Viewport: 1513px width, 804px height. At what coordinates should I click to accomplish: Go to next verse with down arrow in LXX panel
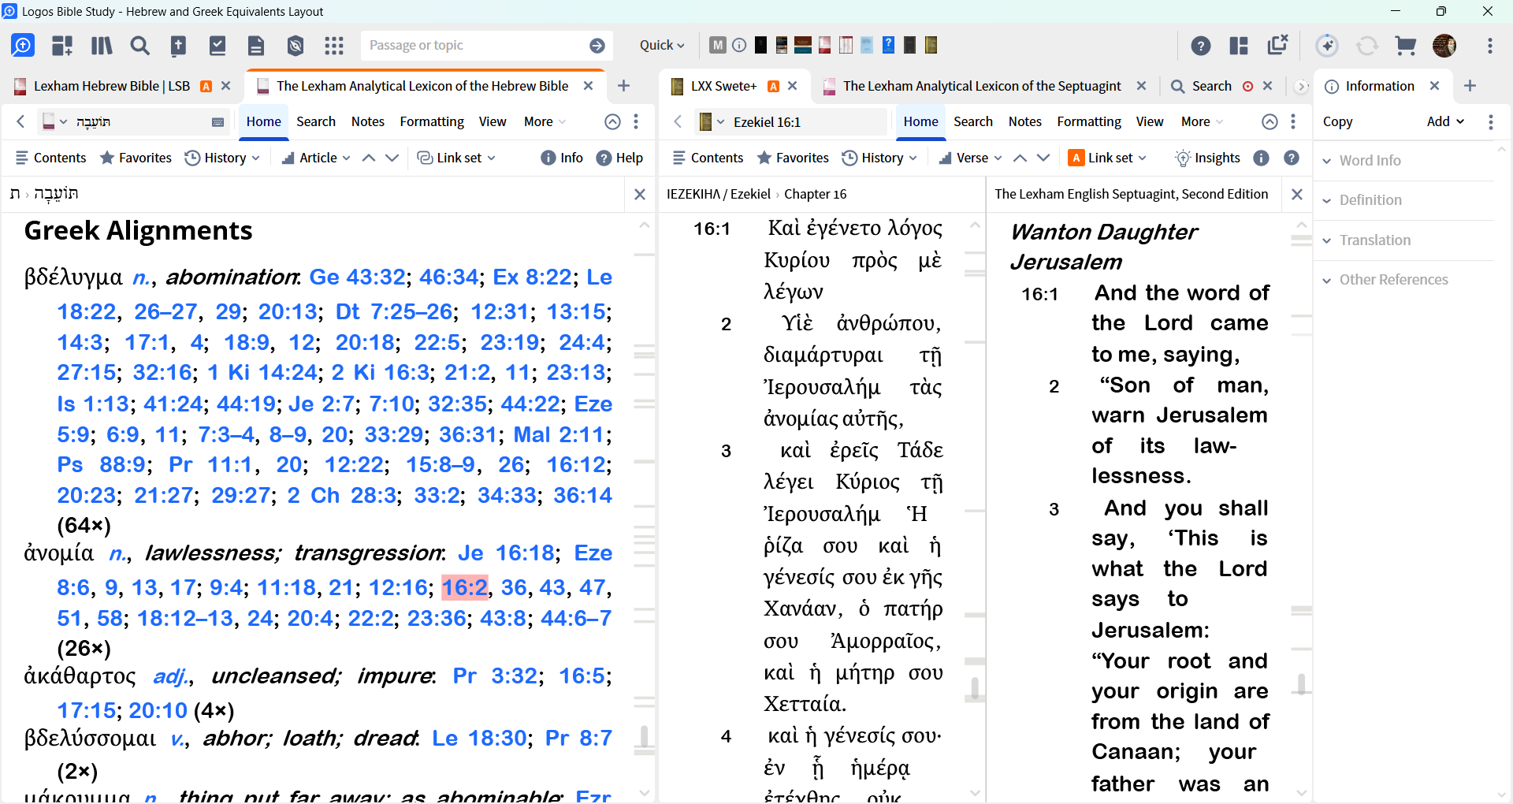pos(1043,158)
